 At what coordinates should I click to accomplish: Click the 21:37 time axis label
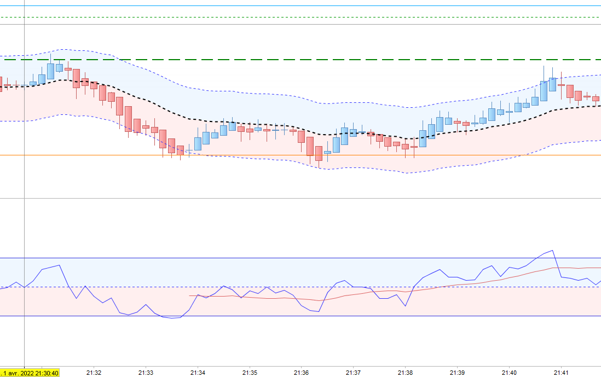pyautogui.click(x=353, y=373)
